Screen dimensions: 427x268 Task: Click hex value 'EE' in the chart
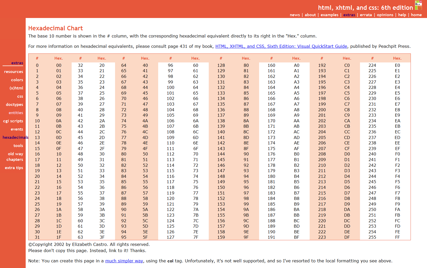(x=397, y=143)
